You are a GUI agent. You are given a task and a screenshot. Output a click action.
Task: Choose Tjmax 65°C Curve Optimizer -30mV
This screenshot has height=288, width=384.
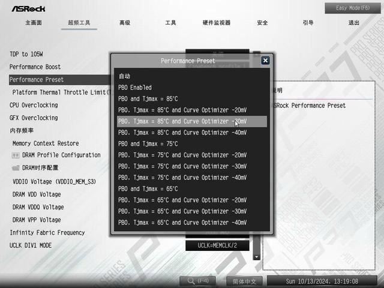pyautogui.click(x=192, y=211)
